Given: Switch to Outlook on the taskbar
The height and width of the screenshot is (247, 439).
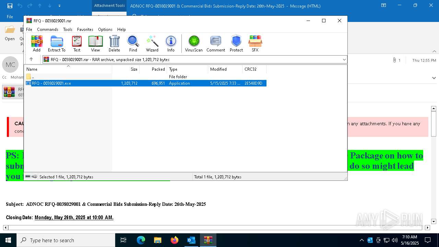Looking at the screenshot, I should [191, 240].
